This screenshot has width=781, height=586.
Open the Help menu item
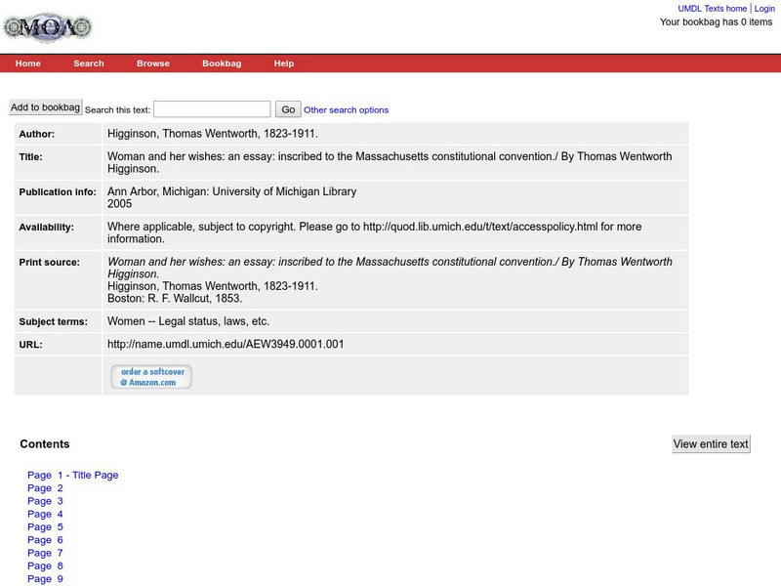click(x=284, y=63)
